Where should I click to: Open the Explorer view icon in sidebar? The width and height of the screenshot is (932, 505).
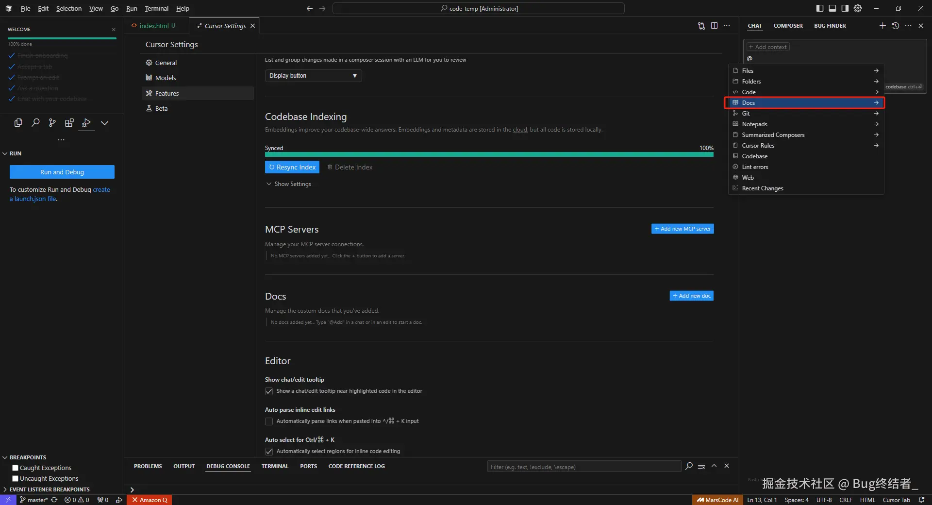coord(18,123)
